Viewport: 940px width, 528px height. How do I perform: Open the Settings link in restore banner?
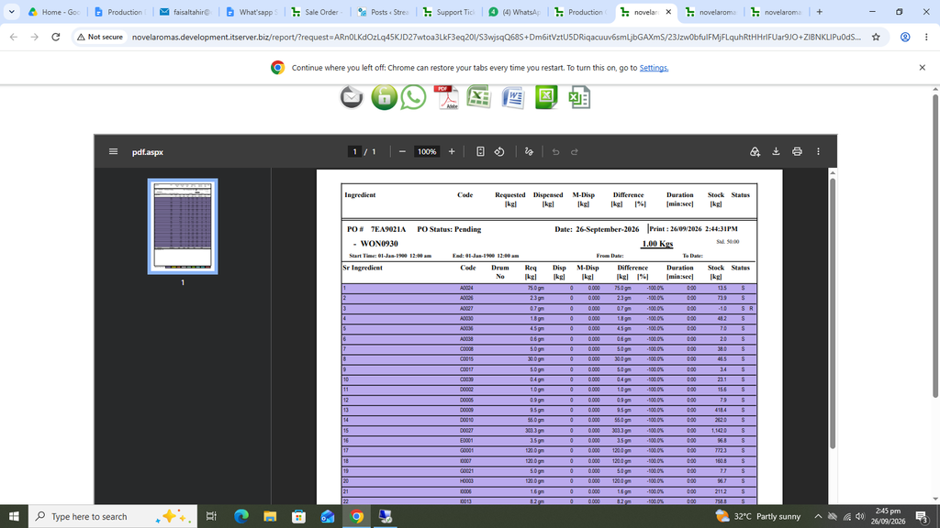click(x=654, y=68)
